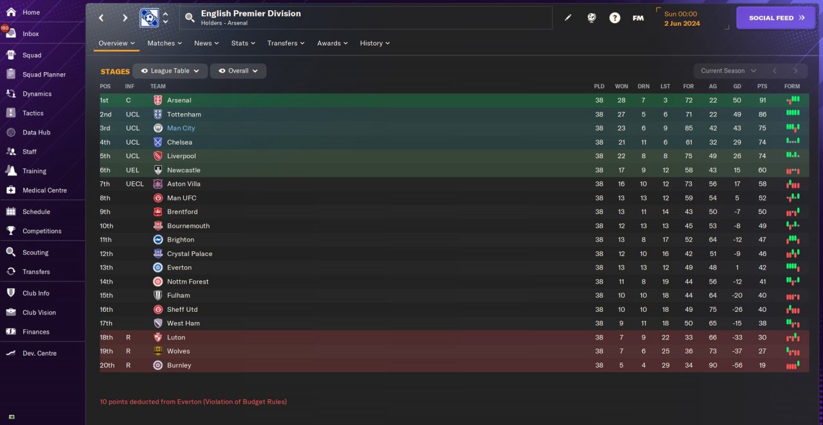
Task: Open the Medical Centre section
Action: click(x=44, y=190)
